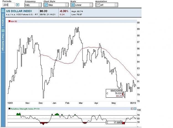Click the -0.30% change value
173x128 pixels.
click(x=64, y=11)
